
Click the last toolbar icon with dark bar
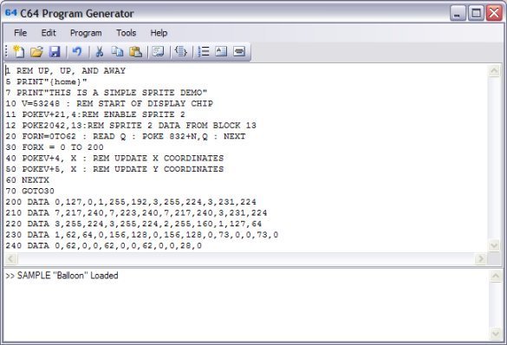pos(239,51)
